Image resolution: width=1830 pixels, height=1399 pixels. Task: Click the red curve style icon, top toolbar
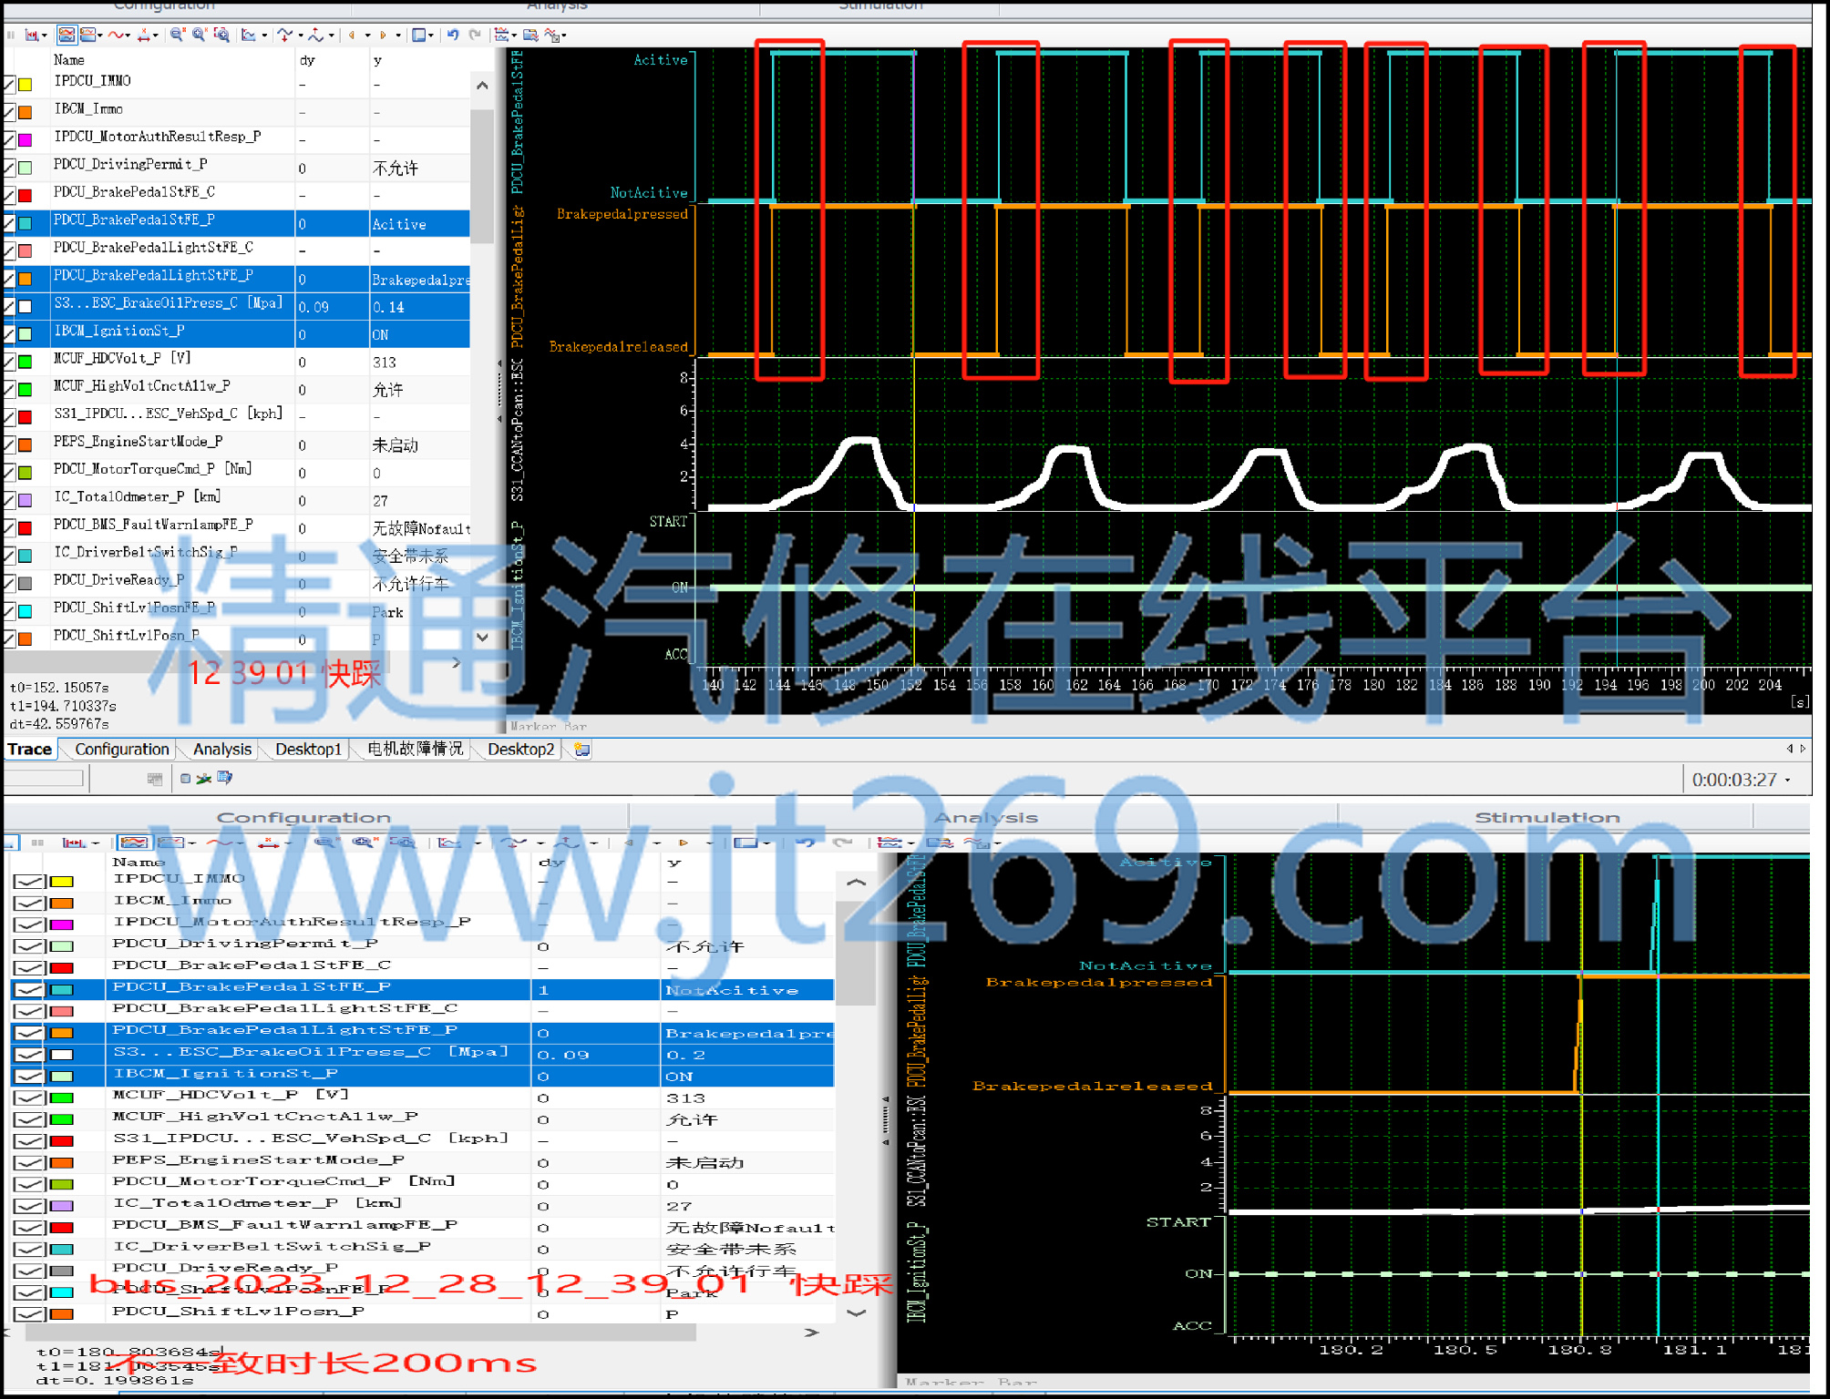(x=116, y=35)
